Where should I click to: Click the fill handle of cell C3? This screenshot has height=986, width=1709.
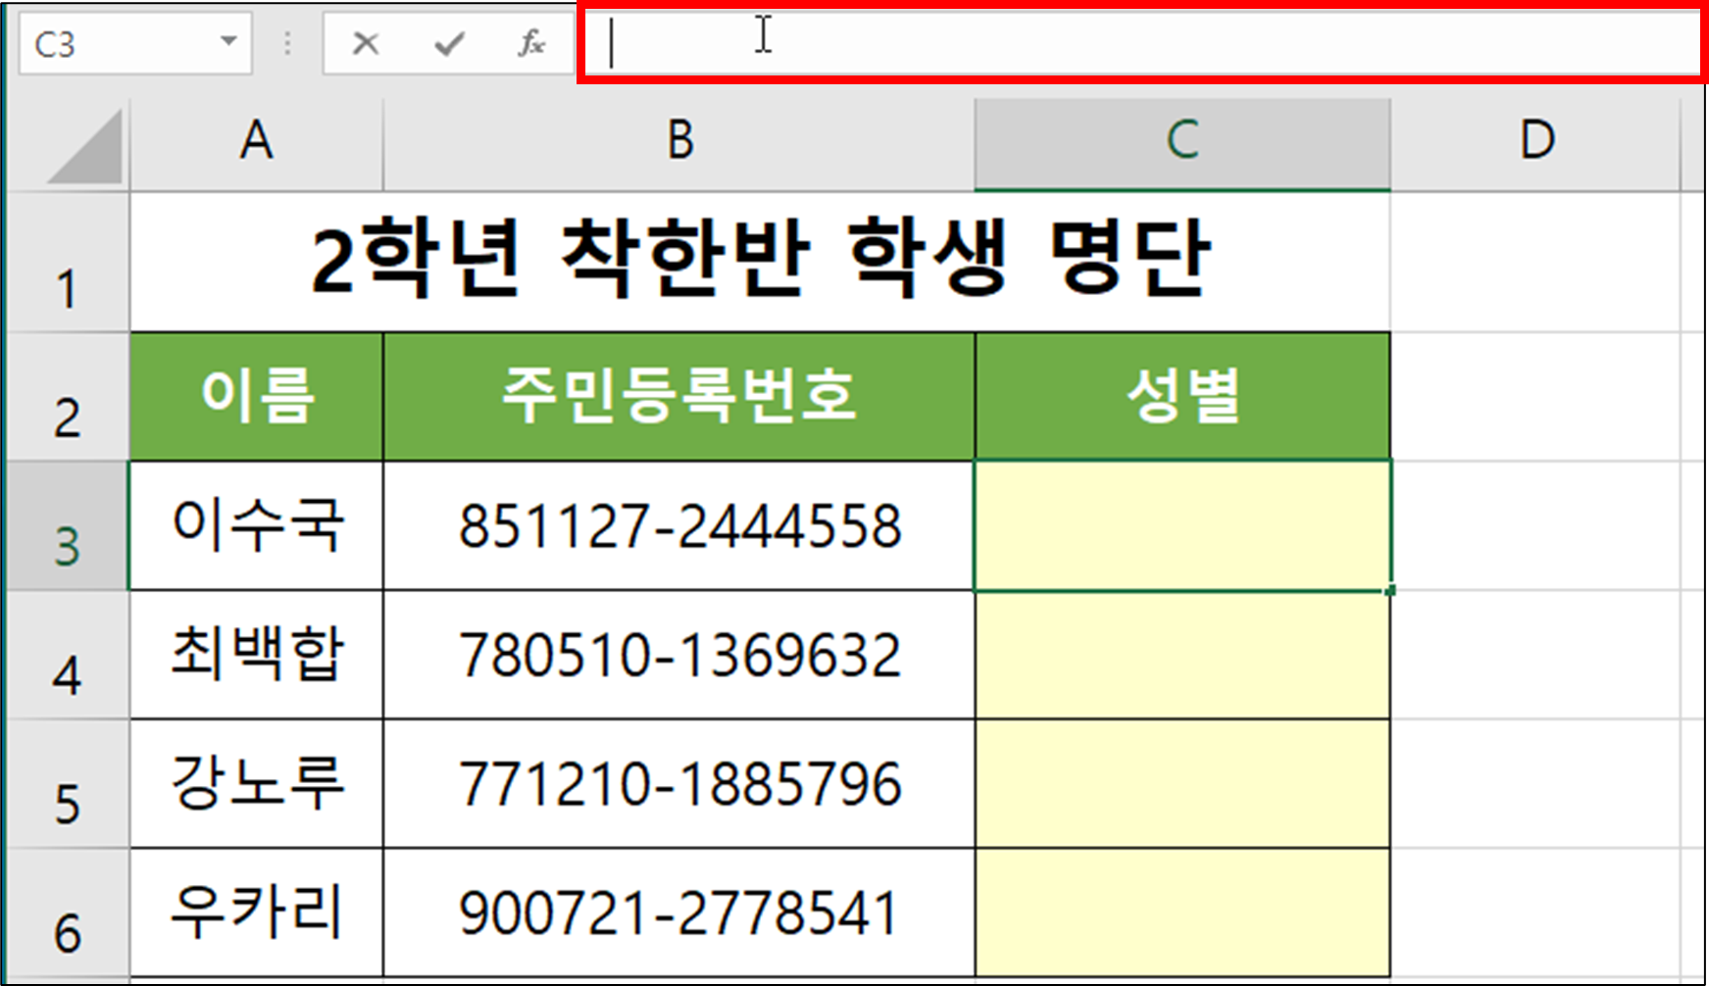[1390, 590]
